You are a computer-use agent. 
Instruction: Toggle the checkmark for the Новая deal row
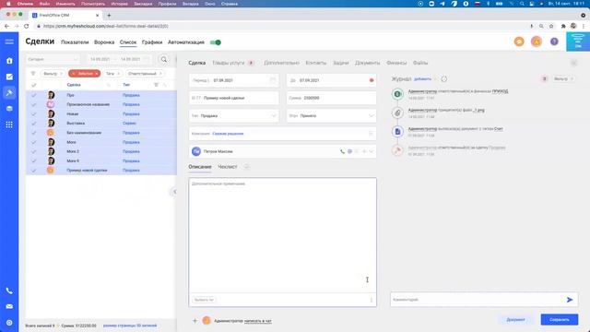33,114
